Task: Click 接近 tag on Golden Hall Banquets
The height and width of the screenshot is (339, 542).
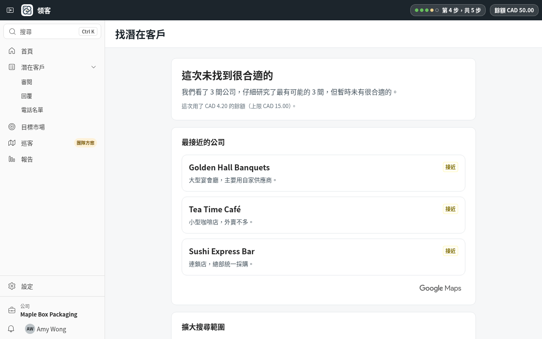Action: [x=451, y=167]
